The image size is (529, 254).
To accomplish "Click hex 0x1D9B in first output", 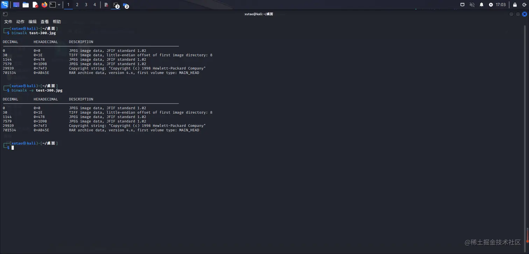I will click(x=40, y=64).
